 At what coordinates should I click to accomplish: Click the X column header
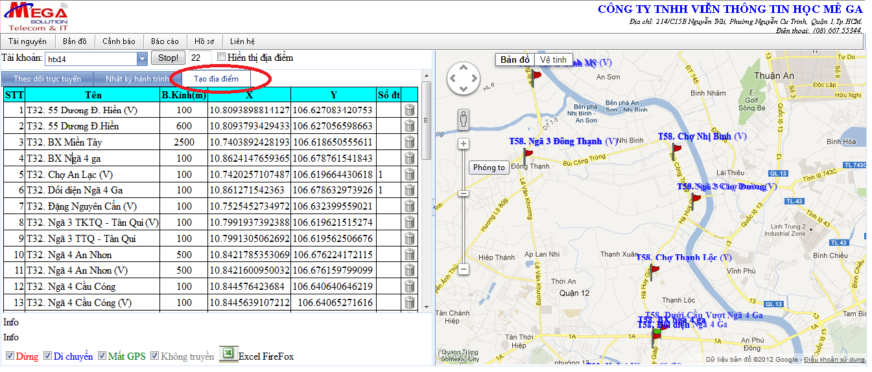(250, 94)
